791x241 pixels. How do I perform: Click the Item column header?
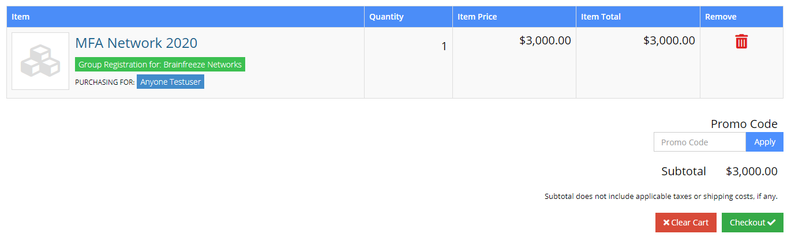click(x=21, y=17)
